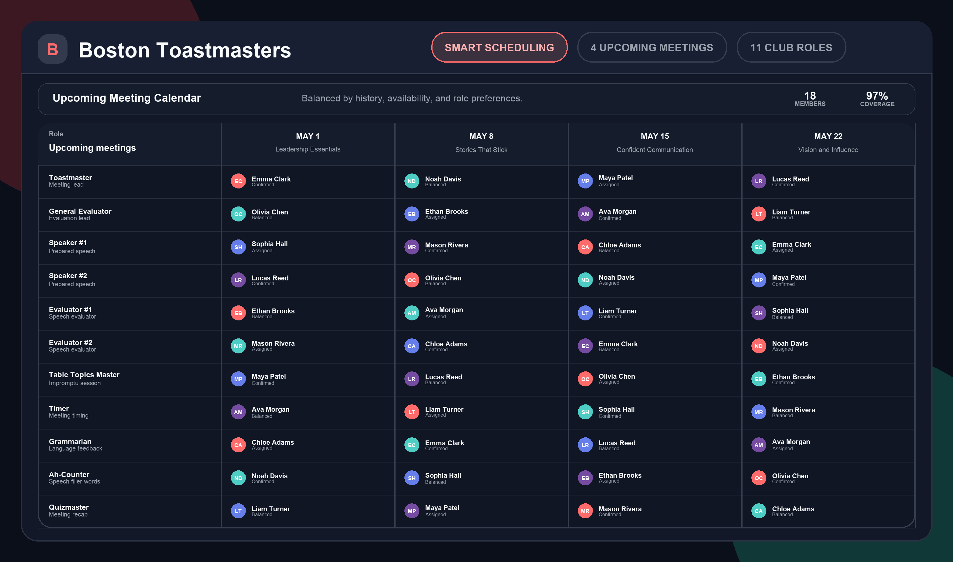The width and height of the screenshot is (953, 562).
Task: Select Liam Turner's LT avatar for May 8 Timer
Action: (411, 412)
